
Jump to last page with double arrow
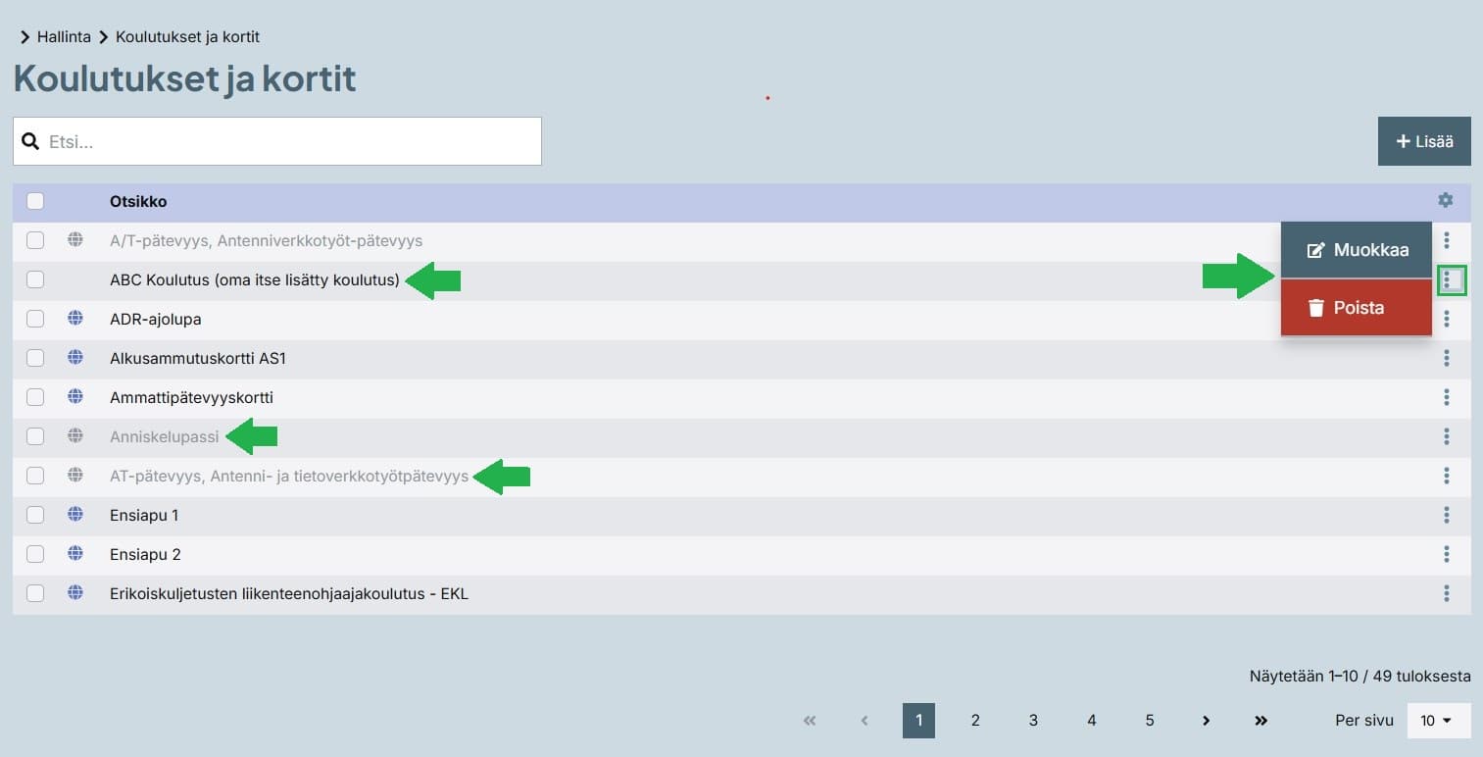tap(1261, 721)
